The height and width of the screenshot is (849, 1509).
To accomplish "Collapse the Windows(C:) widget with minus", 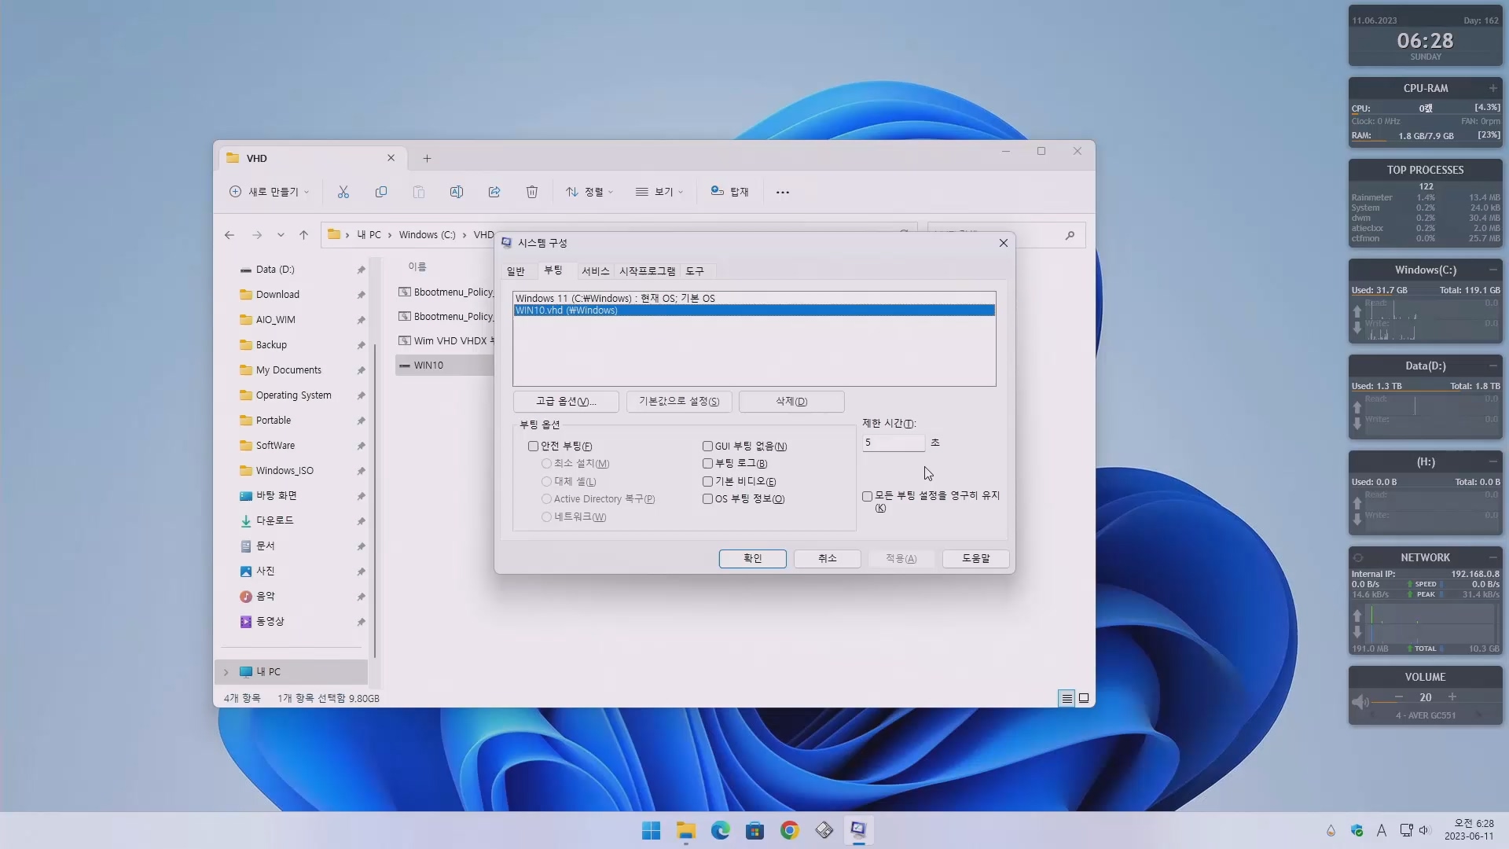I will (1492, 270).
